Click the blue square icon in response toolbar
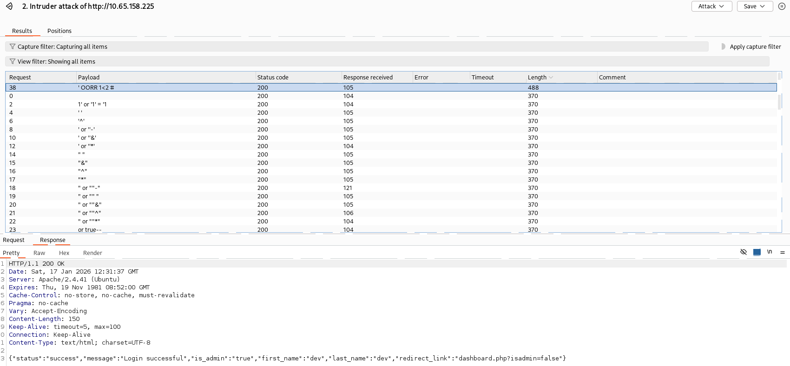 [757, 252]
